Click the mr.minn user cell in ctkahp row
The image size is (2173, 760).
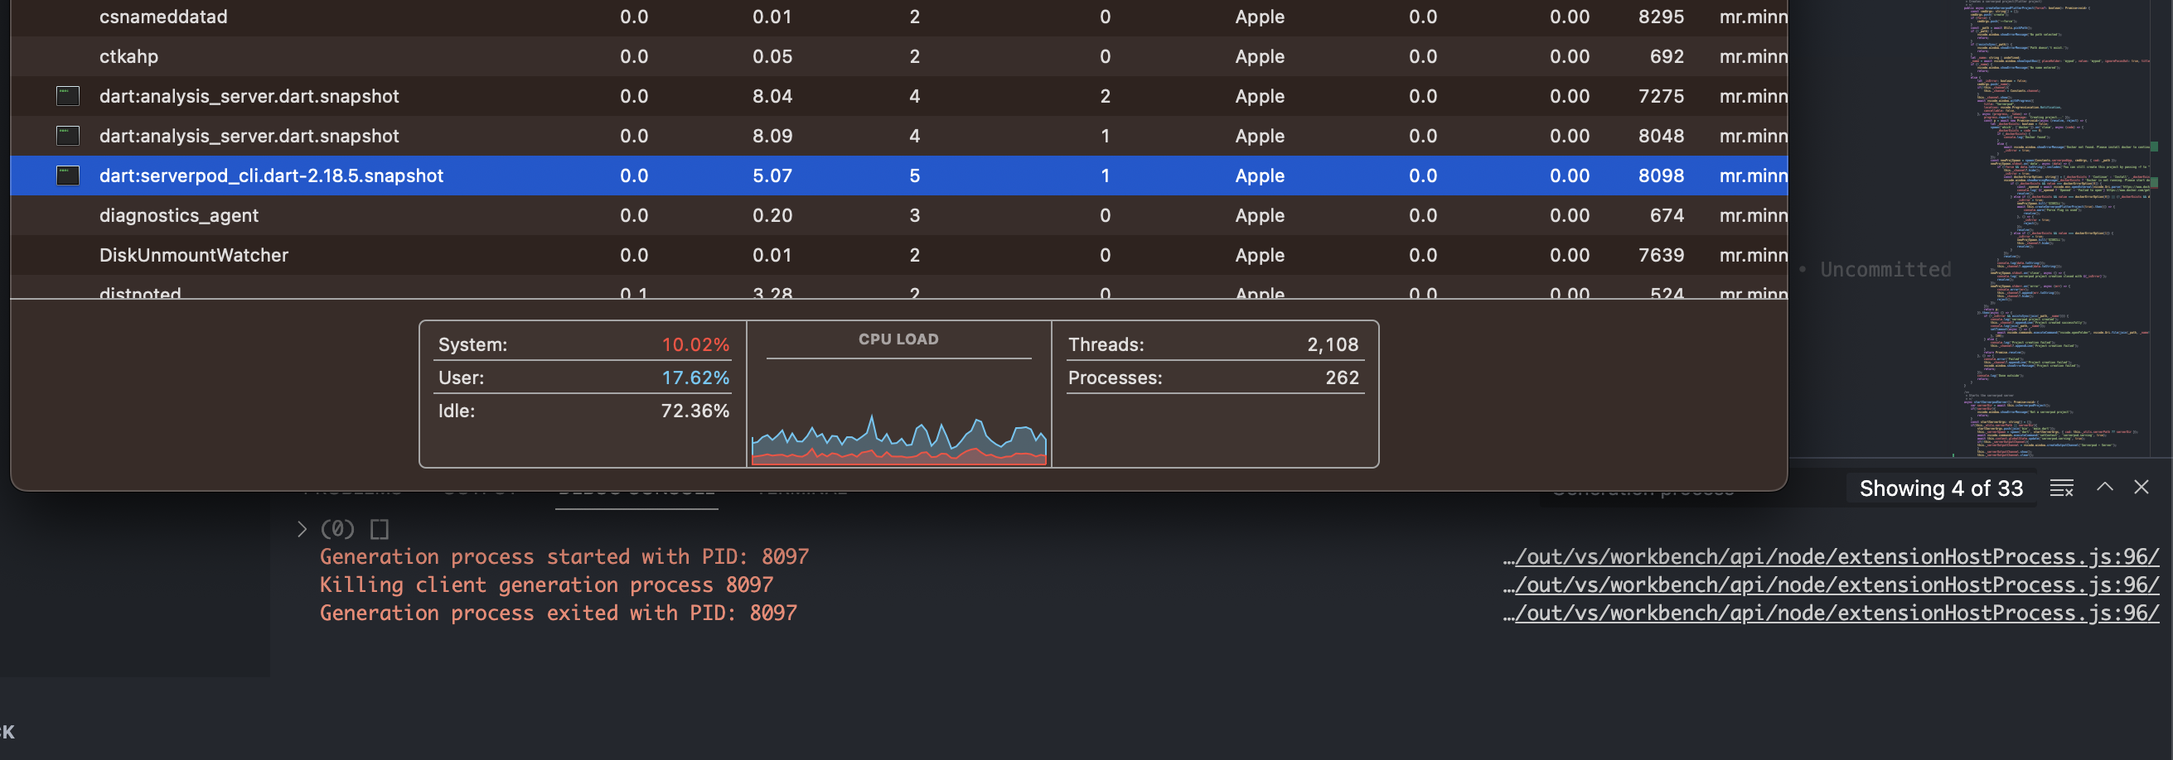pyautogui.click(x=1753, y=56)
